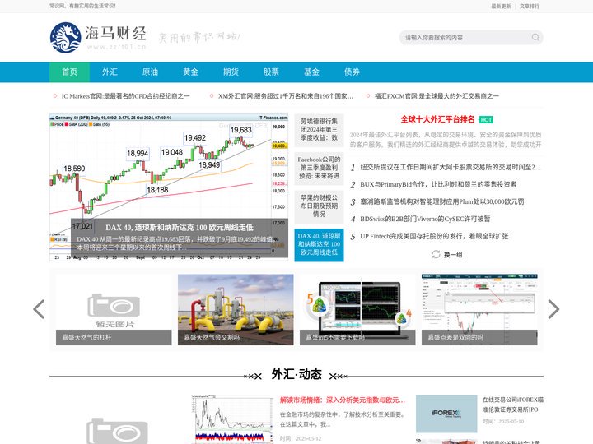The width and height of the screenshot is (593, 444).
Task: Open 嘉盛mt5 laptop image card
Action: 357,310
